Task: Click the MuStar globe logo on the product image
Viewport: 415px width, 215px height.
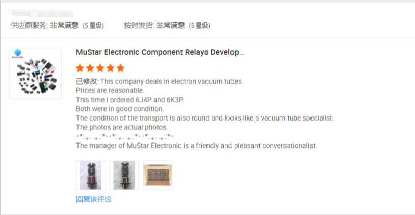Action: pos(18,53)
